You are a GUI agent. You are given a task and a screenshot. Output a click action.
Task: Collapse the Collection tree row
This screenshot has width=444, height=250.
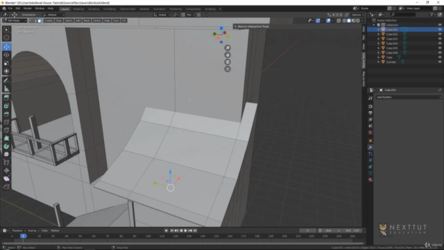coord(374,25)
